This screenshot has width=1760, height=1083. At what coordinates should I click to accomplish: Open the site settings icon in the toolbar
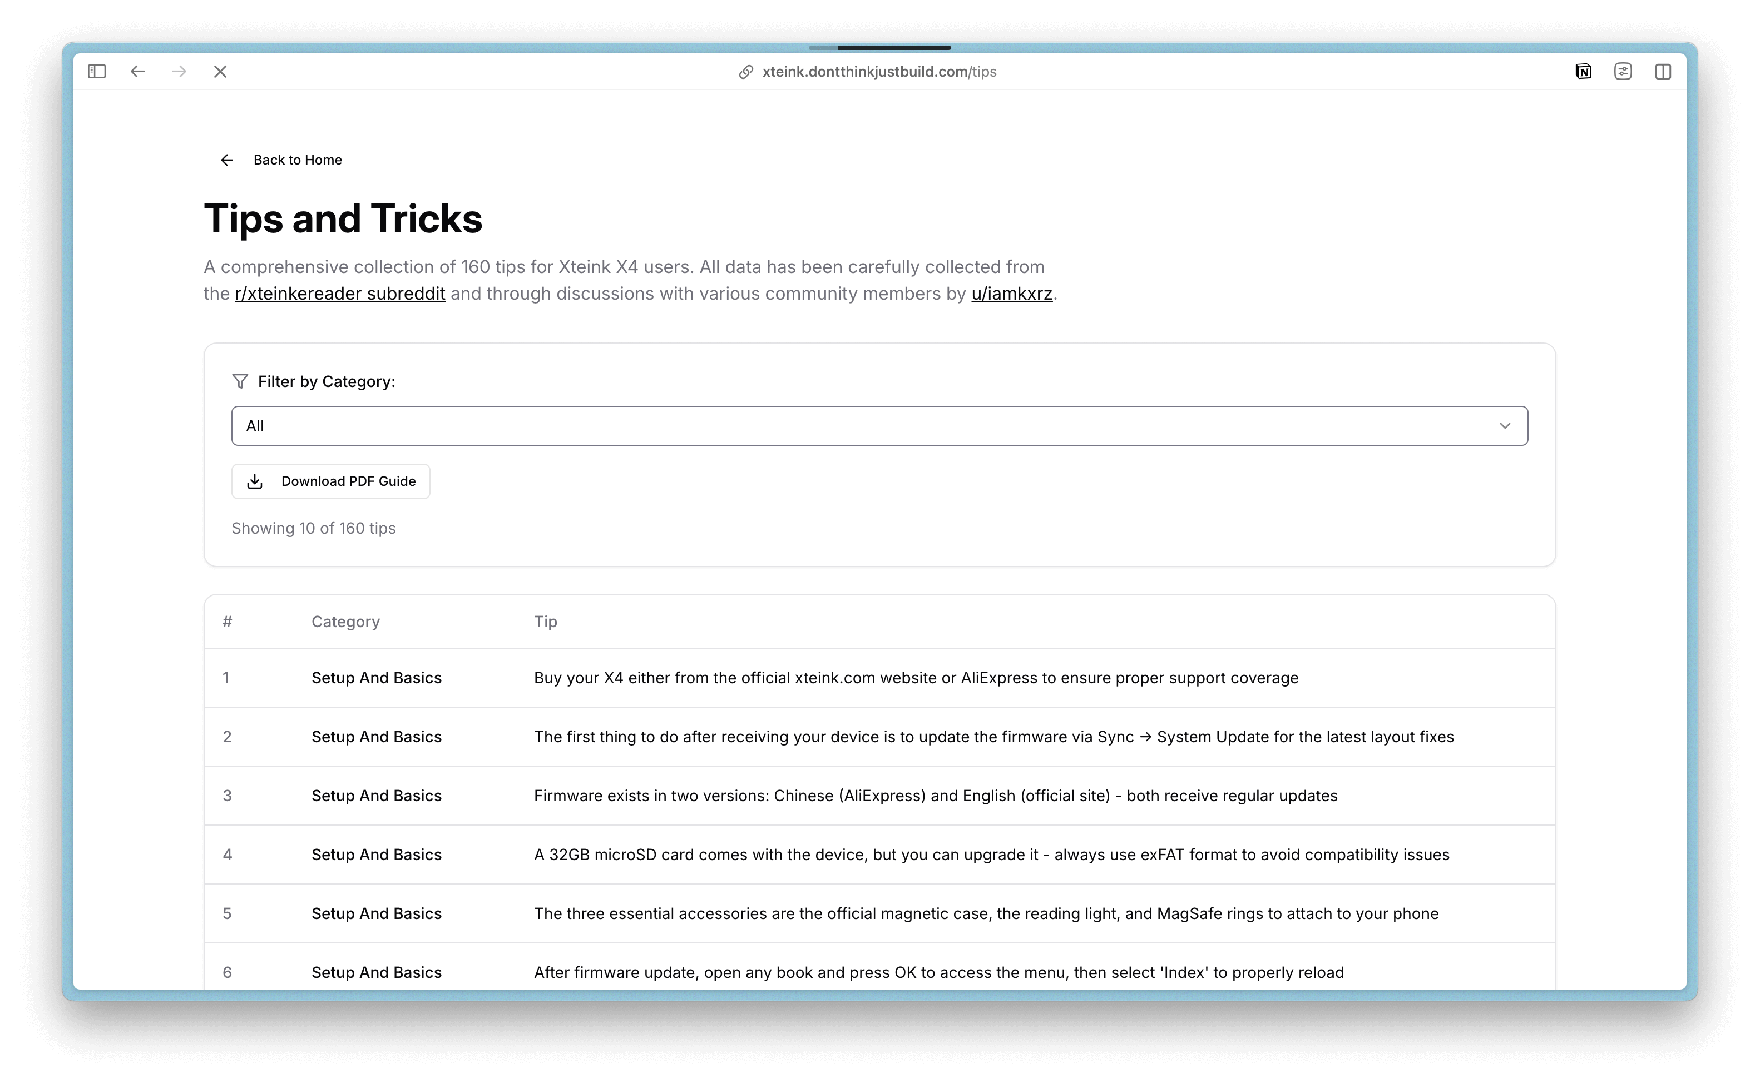coord(1623,72)
